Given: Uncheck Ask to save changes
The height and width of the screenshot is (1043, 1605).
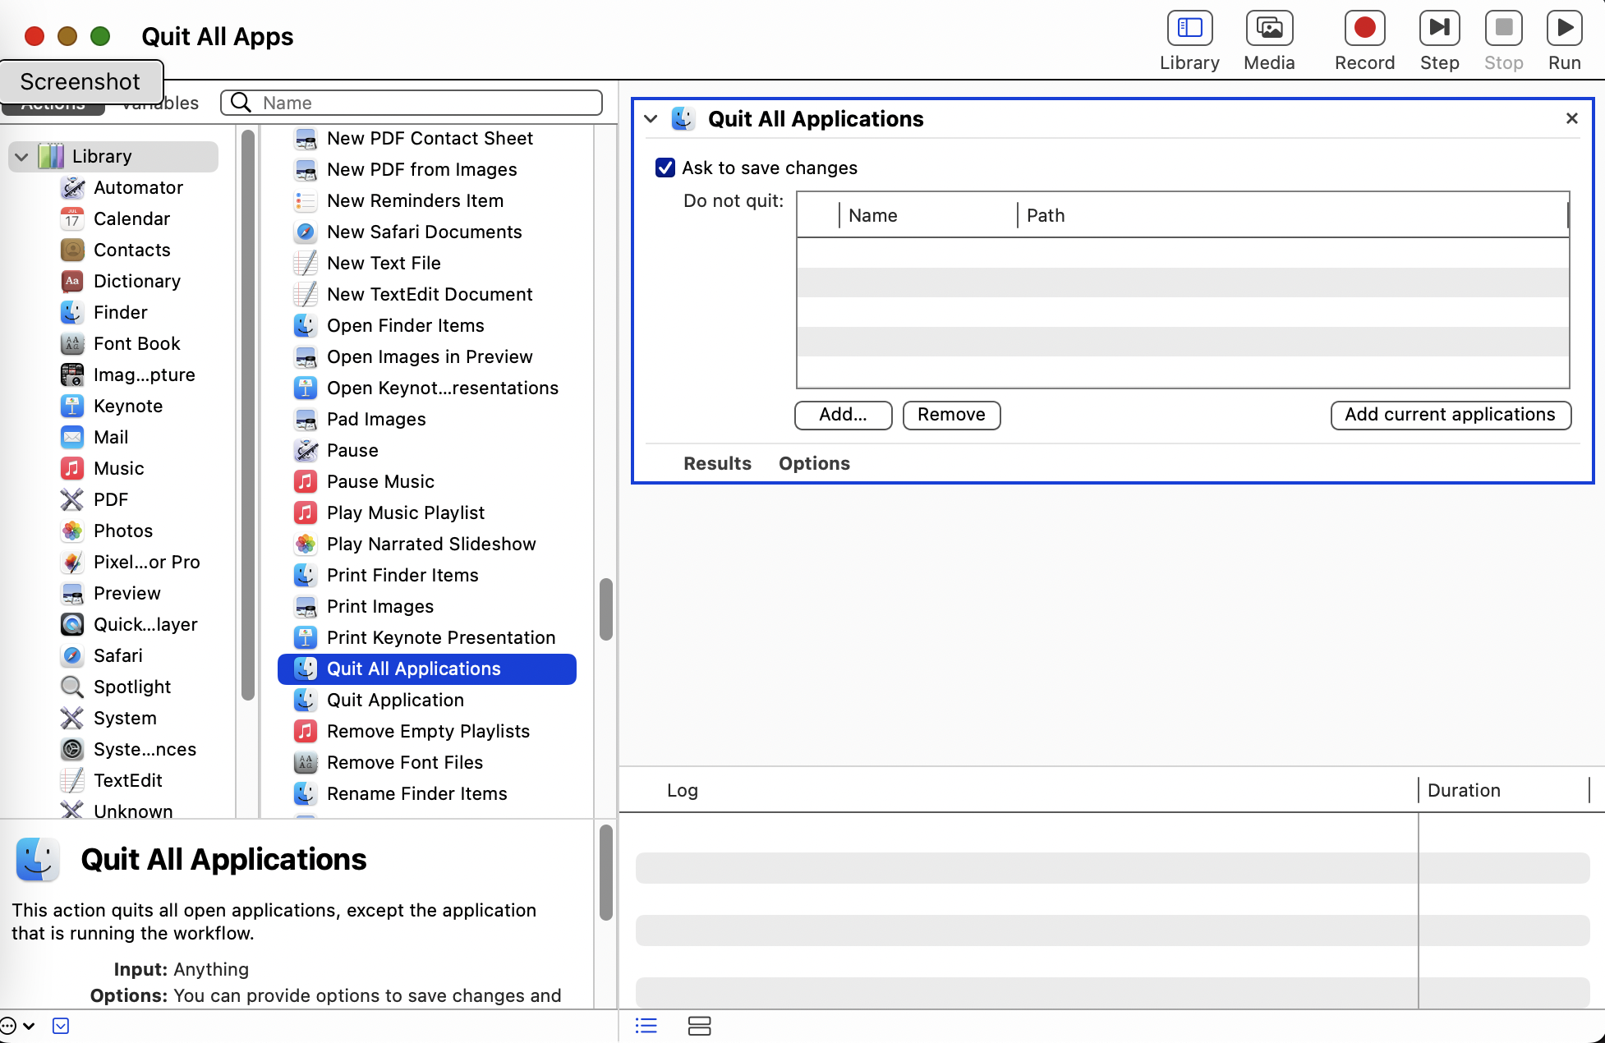Looking at the screenshot, I should [665, 168].
